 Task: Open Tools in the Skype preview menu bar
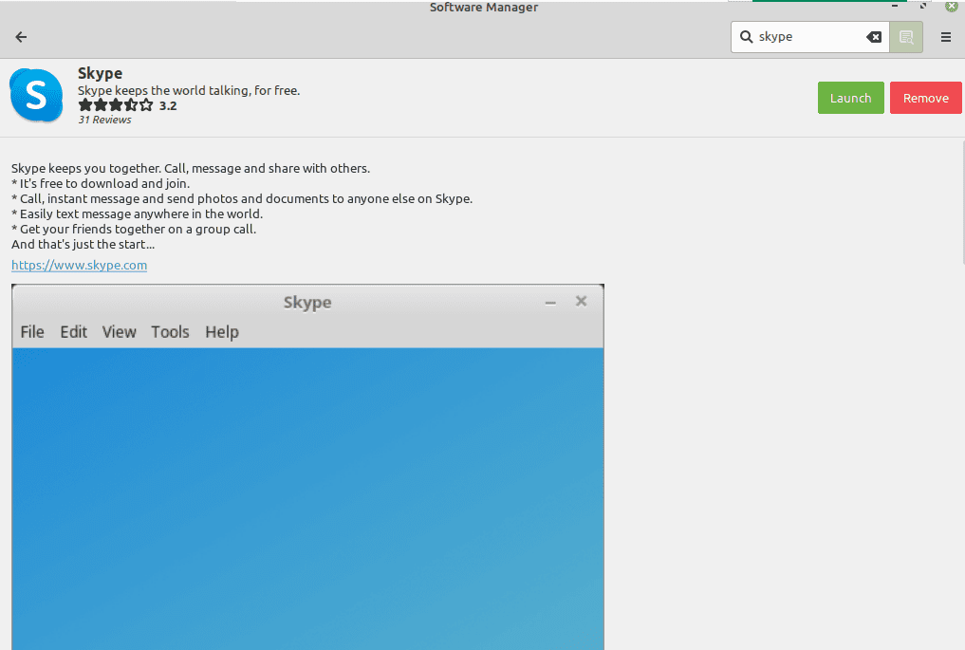170,332
